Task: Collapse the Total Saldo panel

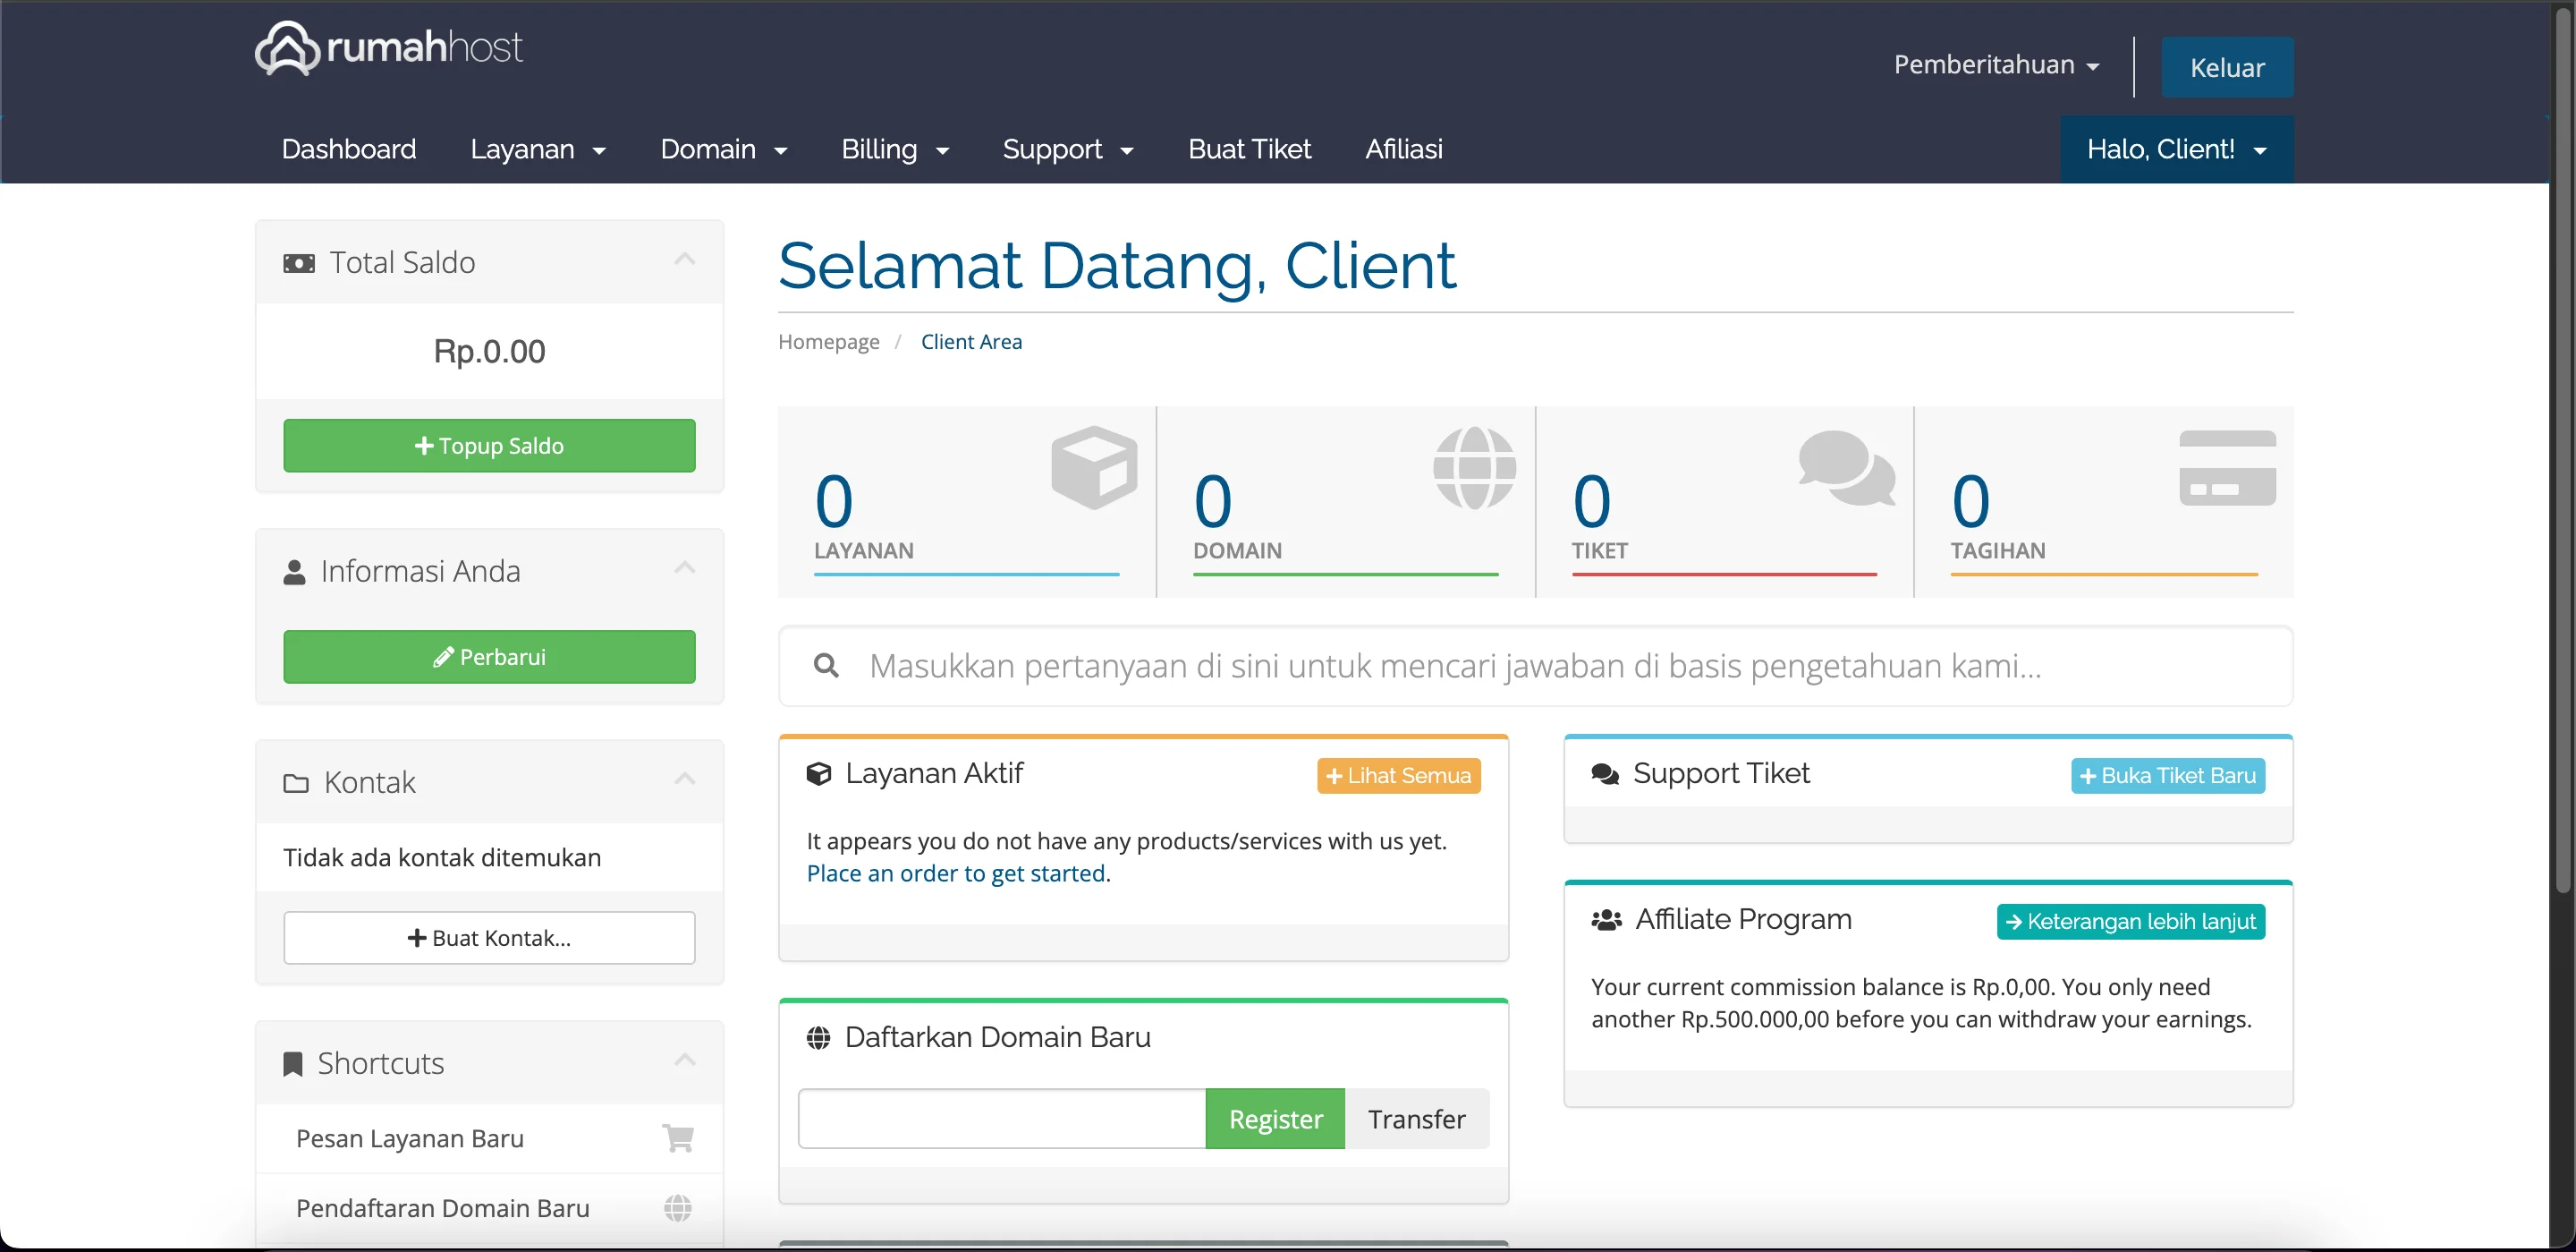Action: tap(684, 260)
